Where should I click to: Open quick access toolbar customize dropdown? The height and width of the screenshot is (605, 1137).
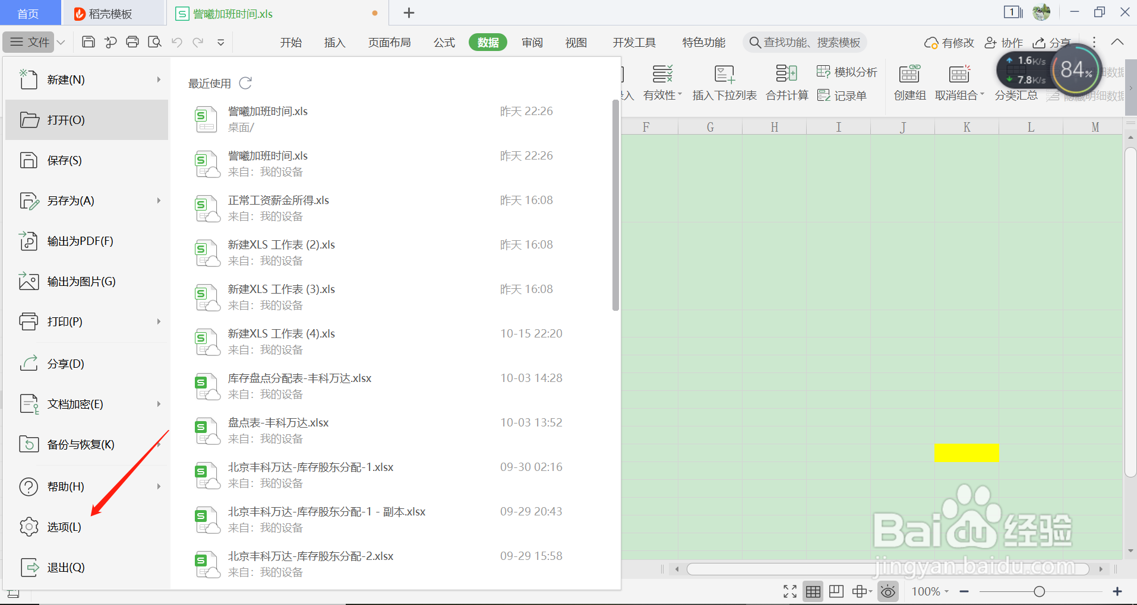coord(221,42)
